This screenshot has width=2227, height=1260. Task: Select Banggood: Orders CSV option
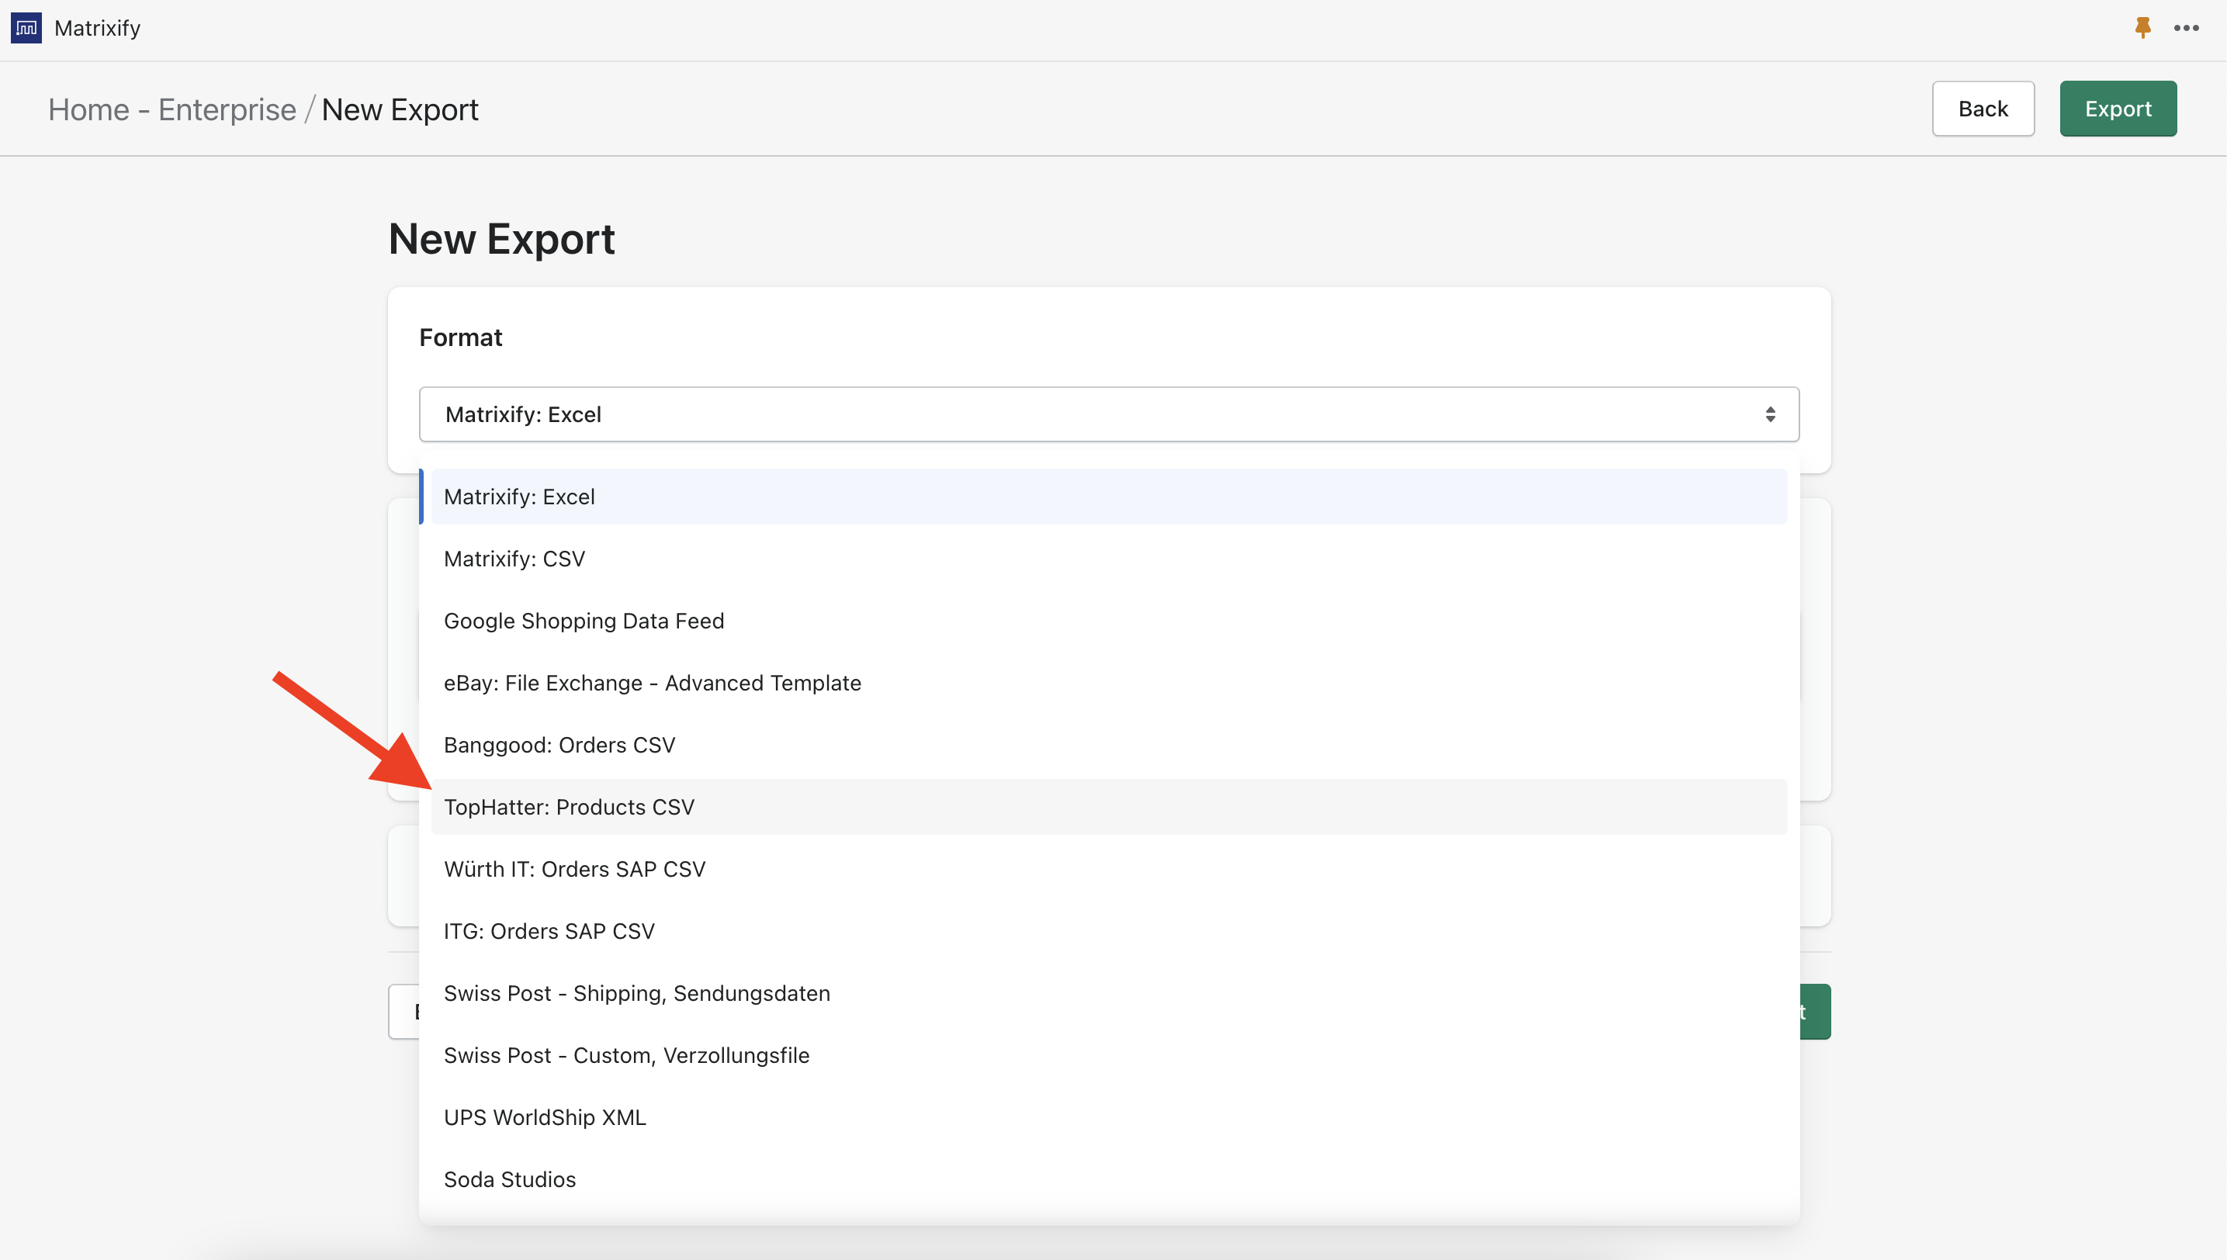tap(559, 744)
